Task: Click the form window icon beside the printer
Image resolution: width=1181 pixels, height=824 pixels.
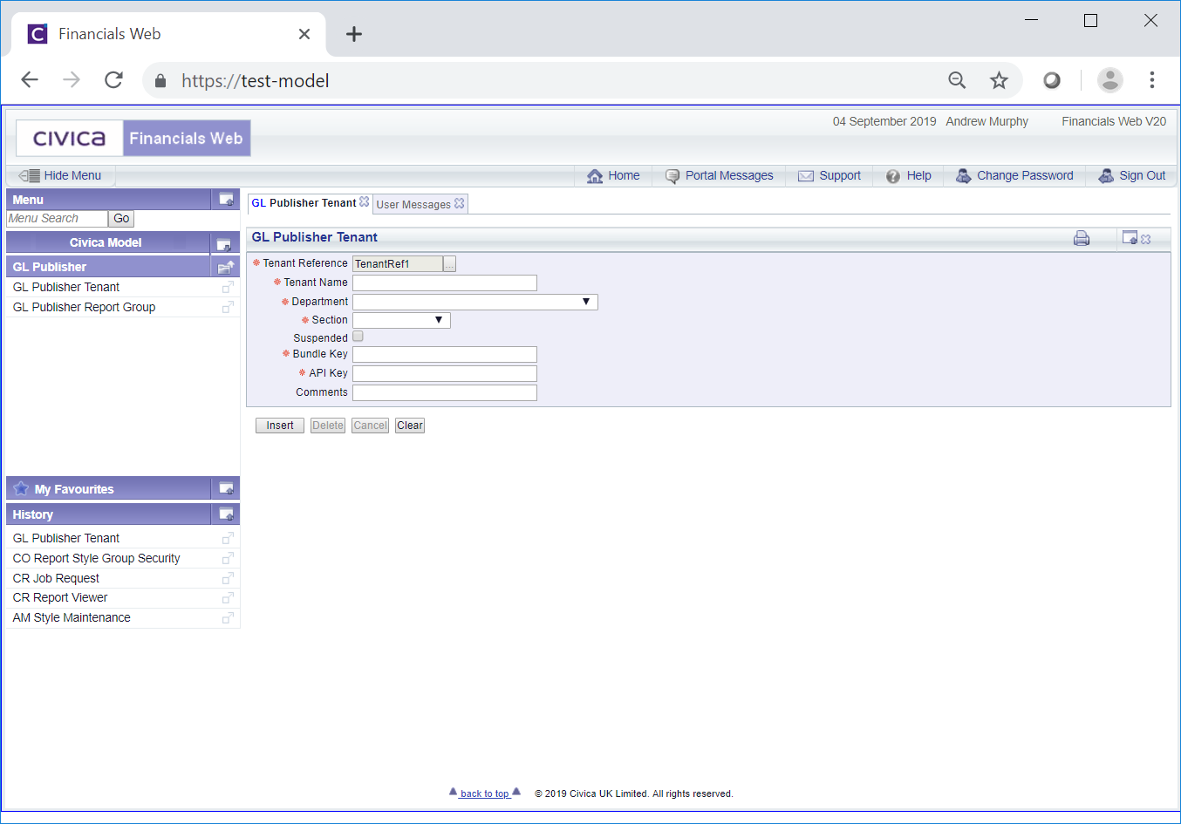Action: pos(1130,237)
